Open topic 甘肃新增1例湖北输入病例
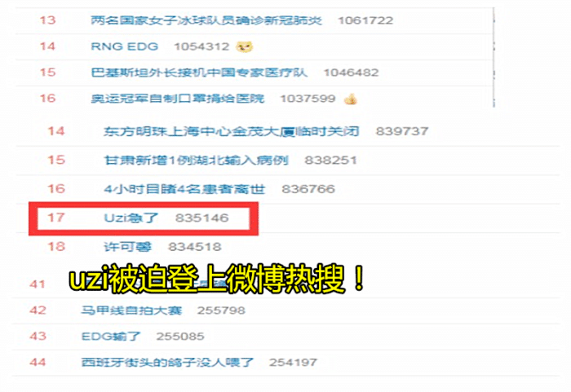Screen dimensions: 571x392 pyautogui.click(x=196, y=160)
